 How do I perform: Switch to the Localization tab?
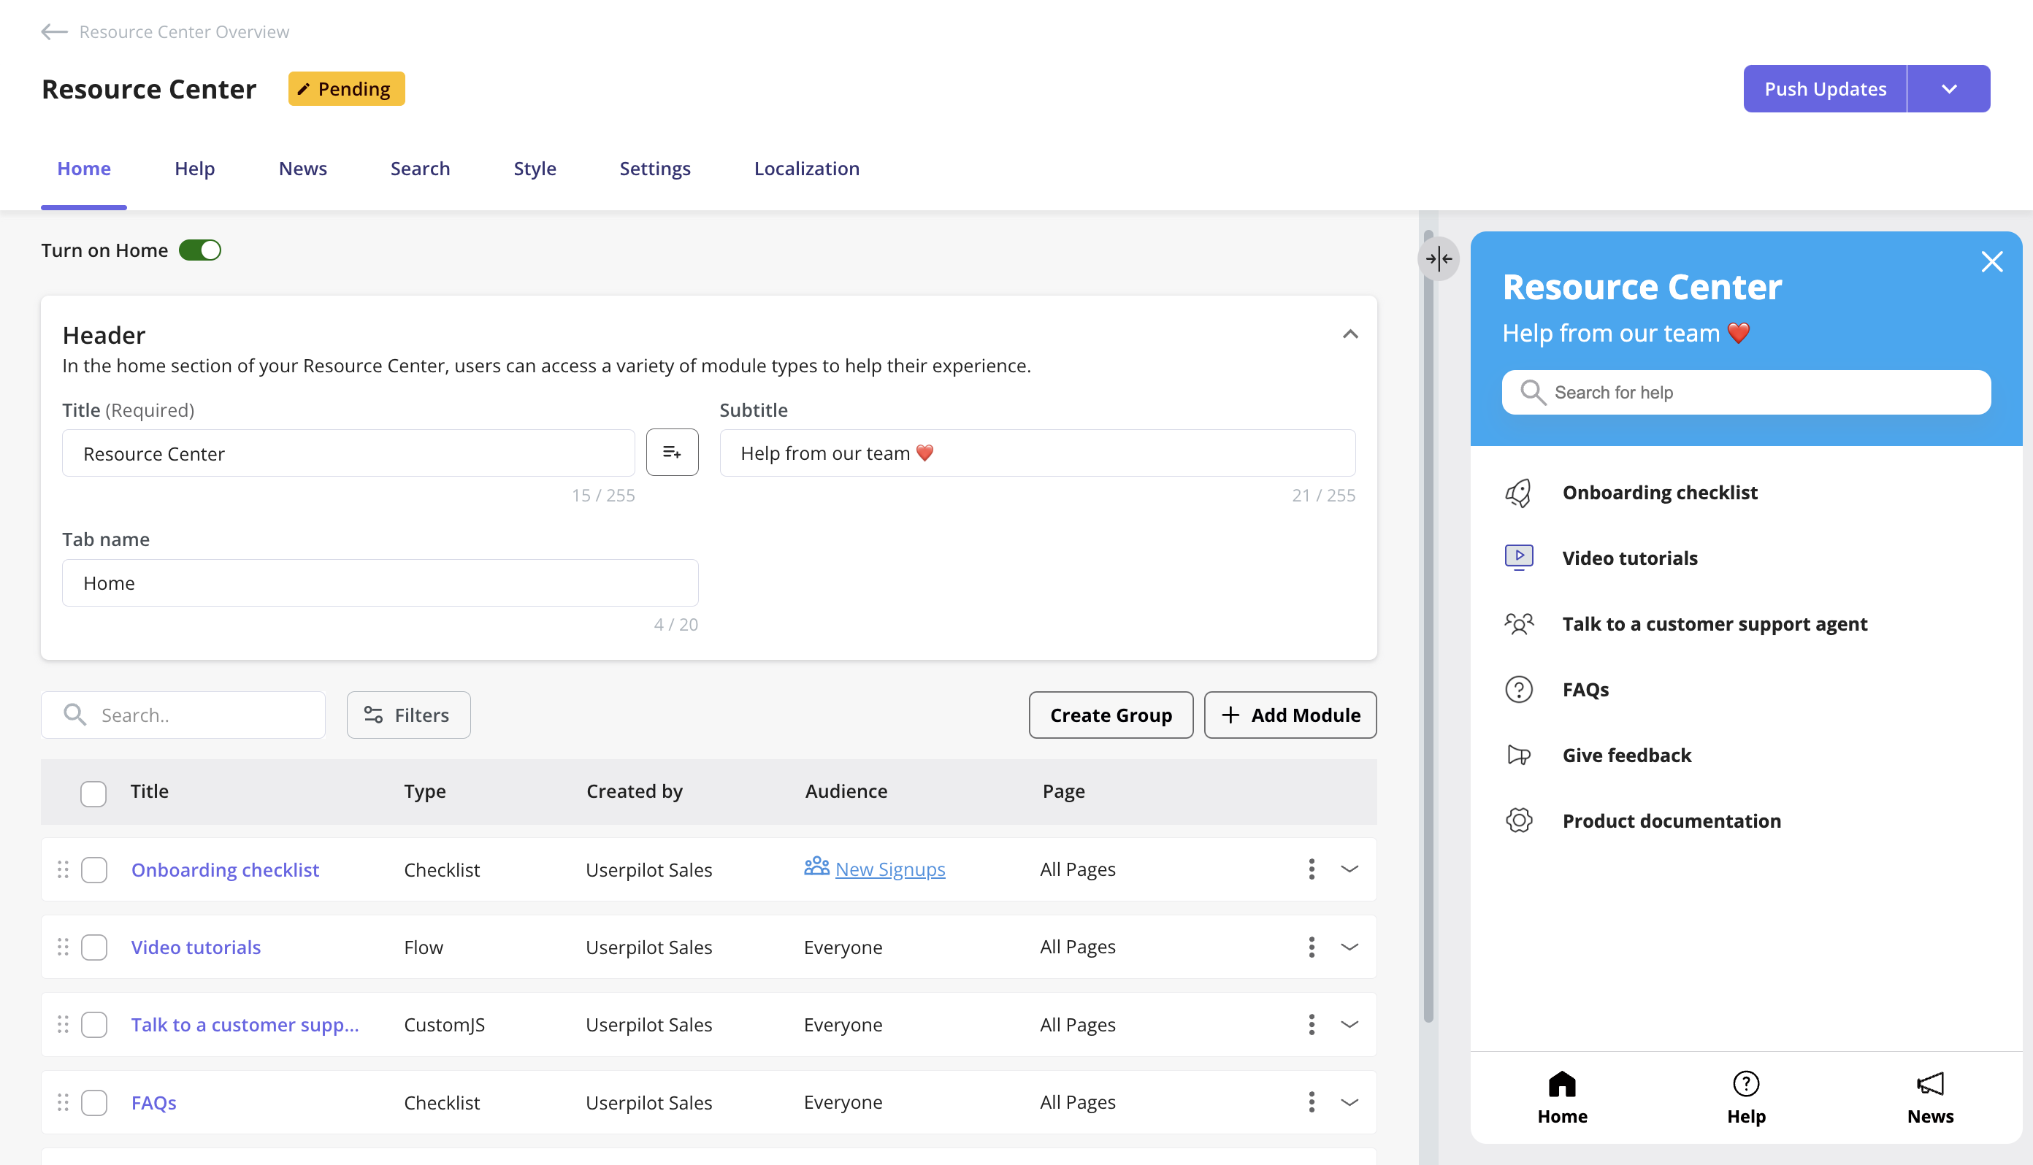(807, 167)
